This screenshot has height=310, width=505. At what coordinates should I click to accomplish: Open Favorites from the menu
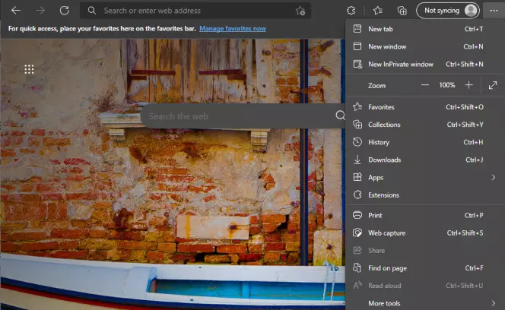tap(425, 107)
